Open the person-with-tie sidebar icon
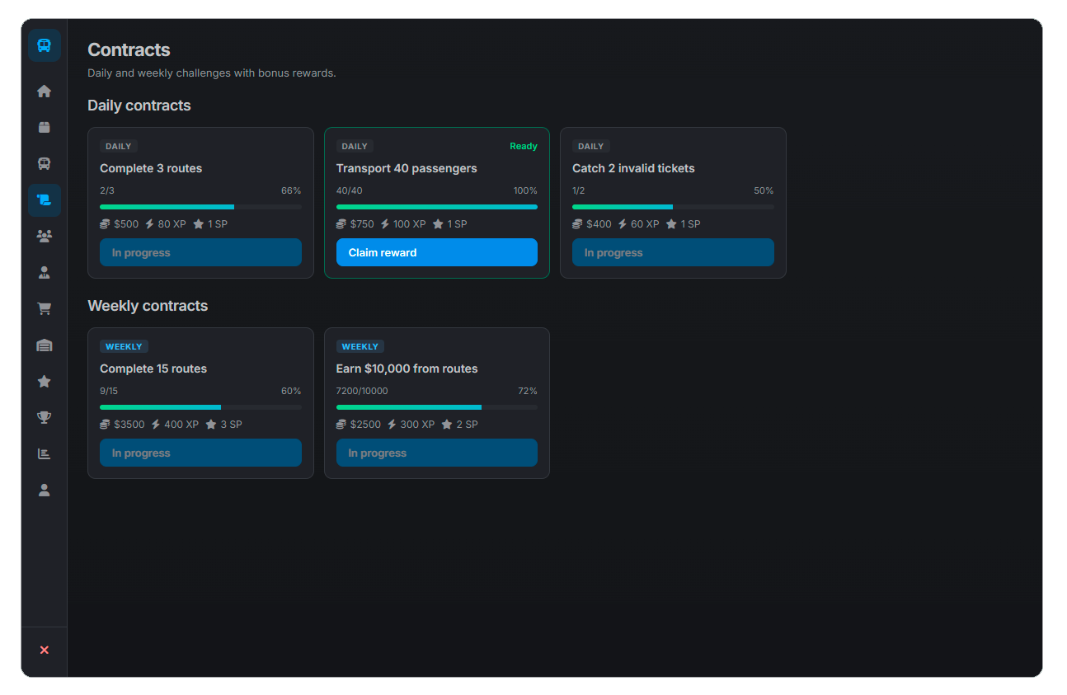Screen dimensions: 1067x695 point(45,273)
